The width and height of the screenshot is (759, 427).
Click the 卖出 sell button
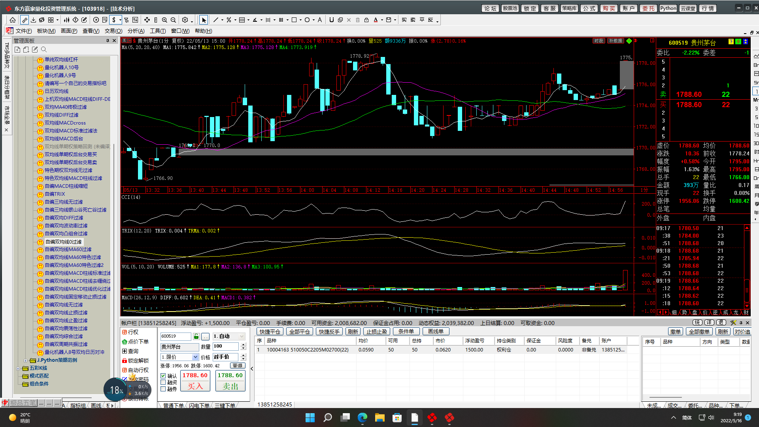click(x=230, y=381)
